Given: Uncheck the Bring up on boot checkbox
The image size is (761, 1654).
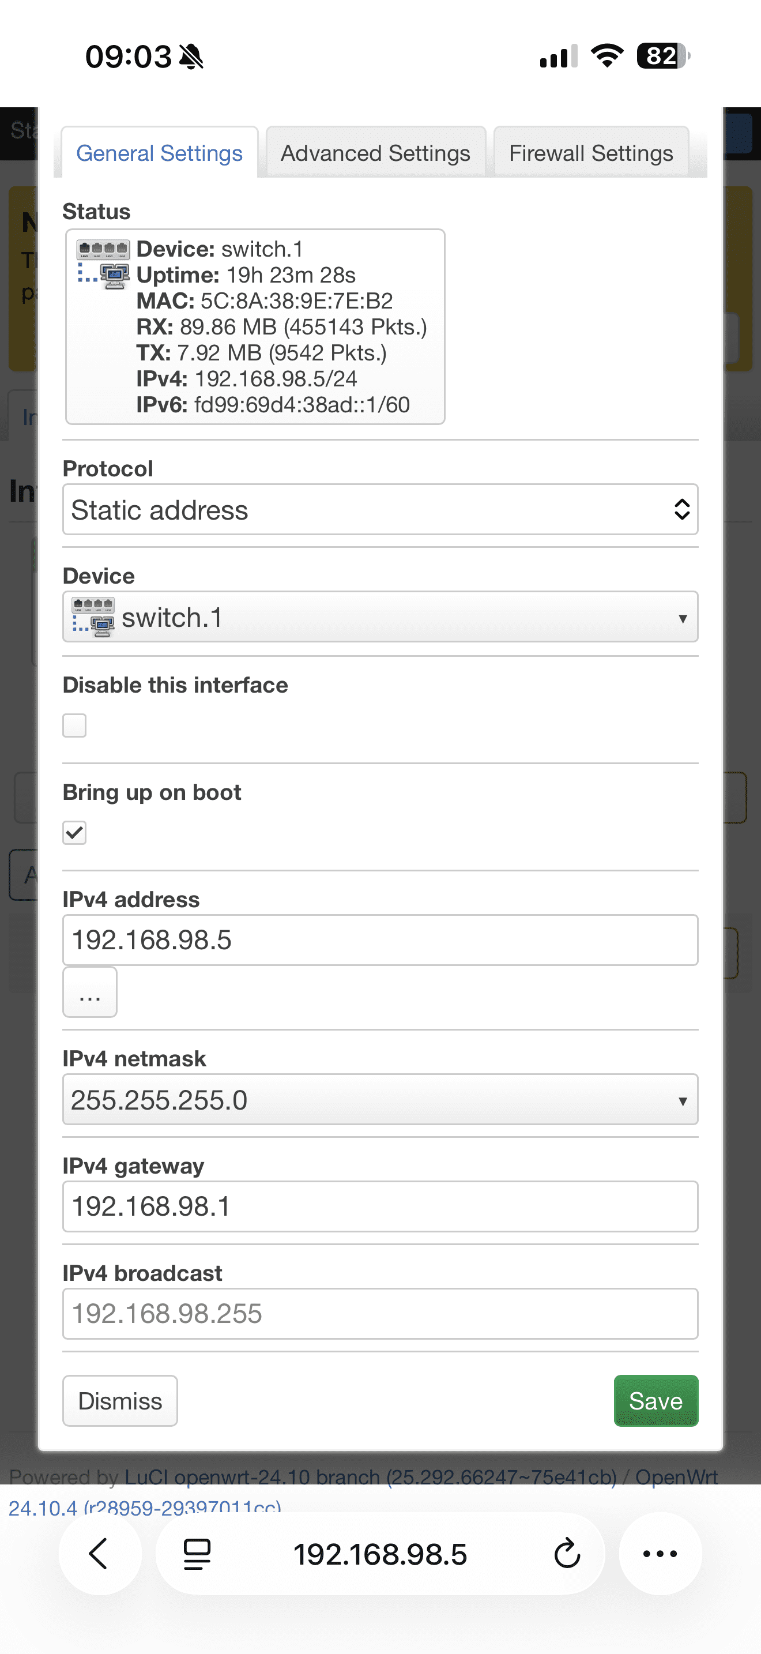Looking at the screenshot, I should point(74,833).
